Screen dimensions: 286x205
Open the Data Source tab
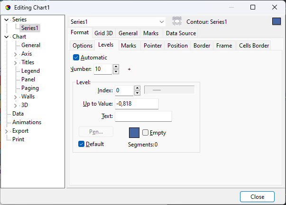click(x=181, y=33)
